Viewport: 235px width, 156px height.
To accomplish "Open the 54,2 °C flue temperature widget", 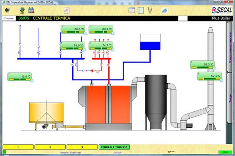I will click(x=202, y=65).
